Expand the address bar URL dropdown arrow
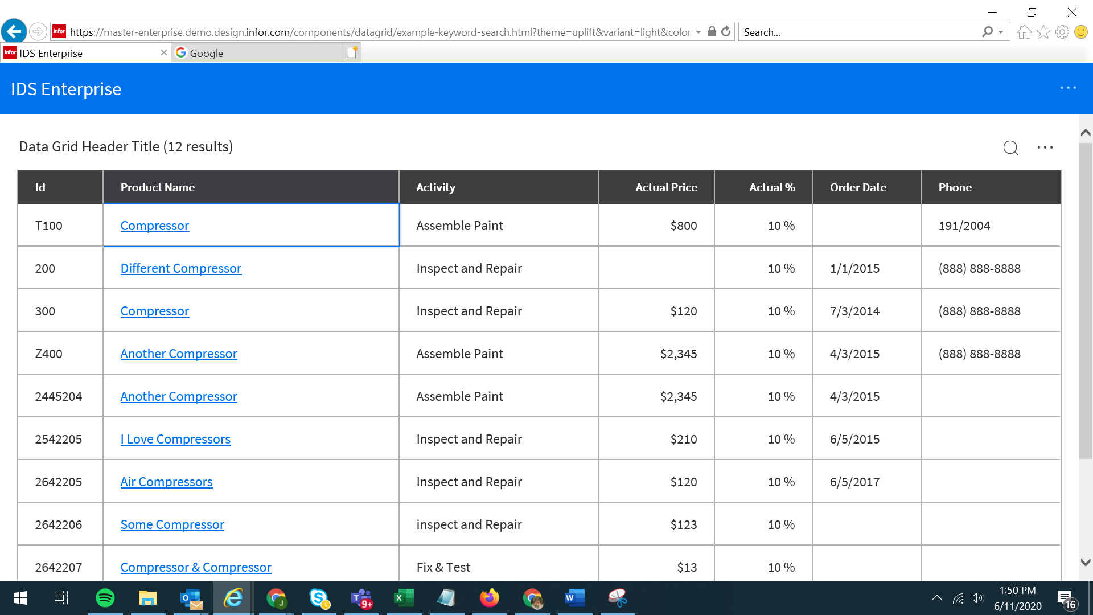Screen dimensions: 1093x615 [698, 32]
